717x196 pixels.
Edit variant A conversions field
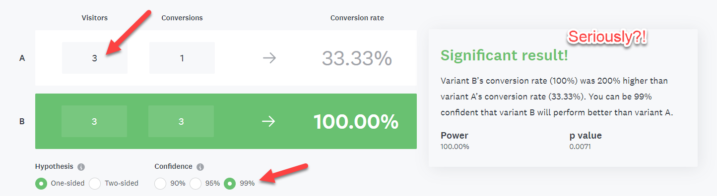[182, 58]
